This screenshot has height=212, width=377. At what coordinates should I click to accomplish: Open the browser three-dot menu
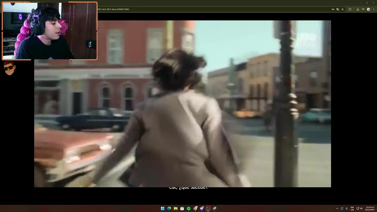click(x=373, y=9)
